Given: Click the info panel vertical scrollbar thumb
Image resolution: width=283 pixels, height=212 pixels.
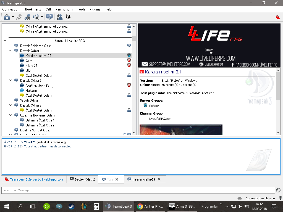Looking at the screenshot, I should [x=278, y=86].
